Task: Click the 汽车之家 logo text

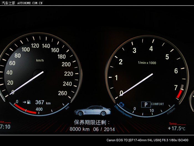Action: (8, 3)
